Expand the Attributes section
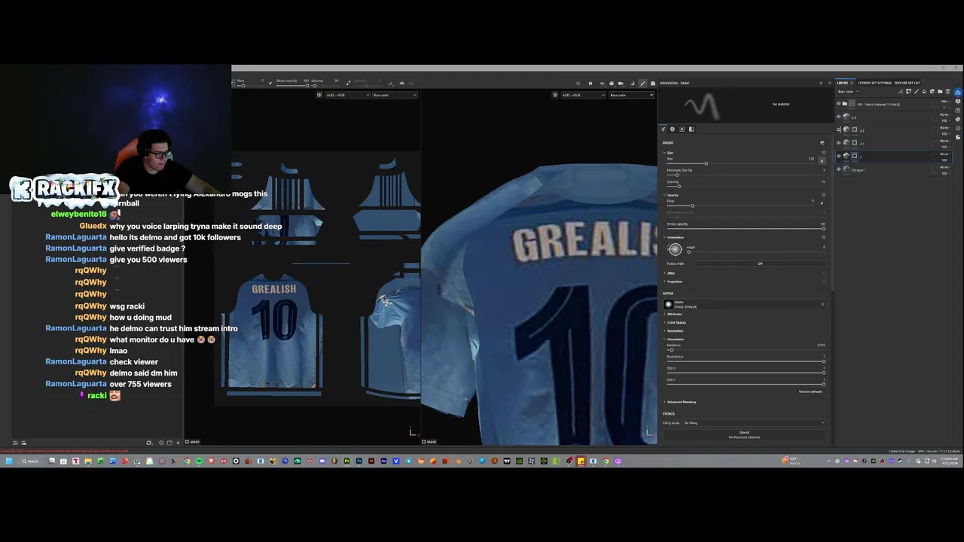The width and height of the screenshot is (964, 542). click(664, 314)
